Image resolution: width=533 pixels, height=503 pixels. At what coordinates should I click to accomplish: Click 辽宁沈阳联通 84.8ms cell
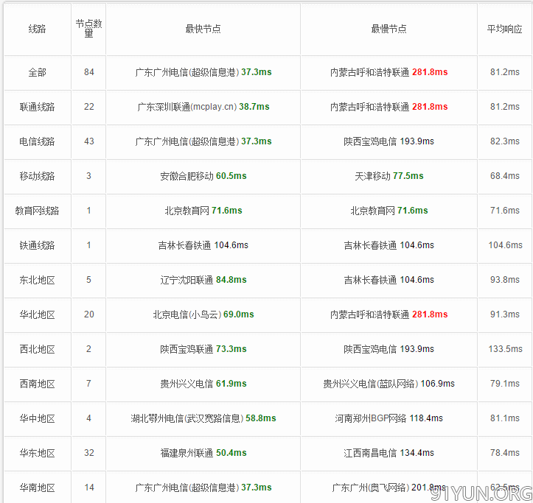pyautogui.click(x=203, y=280)
